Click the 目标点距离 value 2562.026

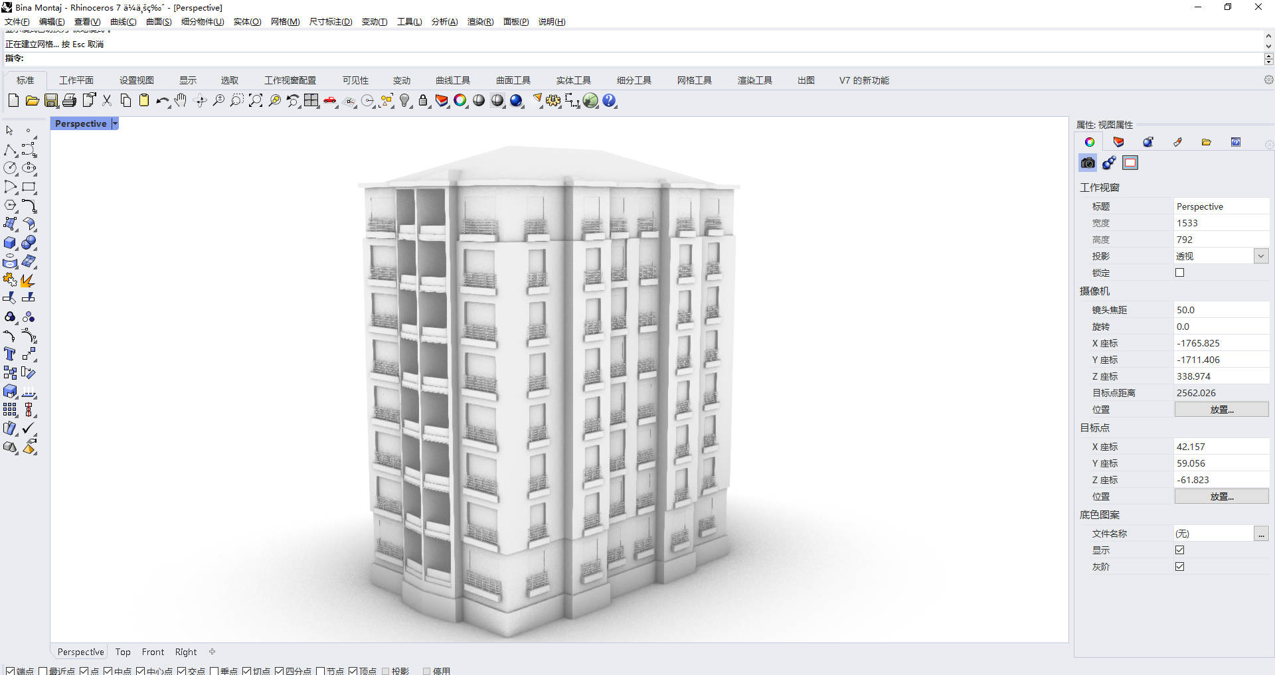pyautogui.click(x=1196, y=393)
